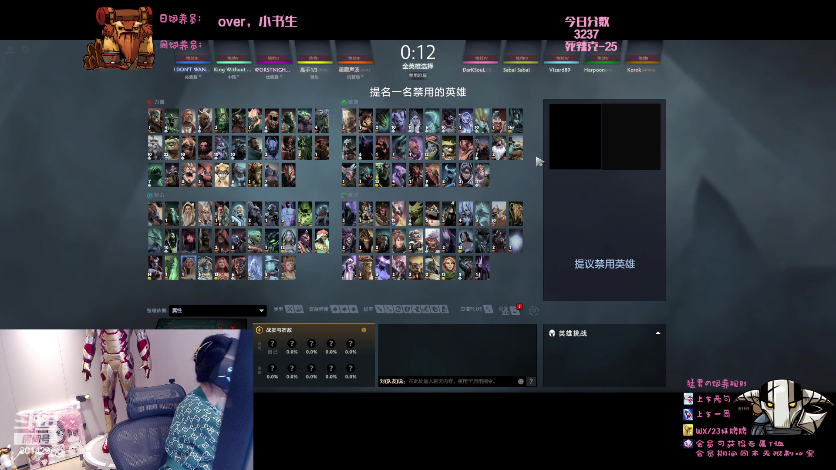Select the Ancient Apparition icy portrait
Image resolution: width=836 pixels, height=470 pixels.
point(255,268)
